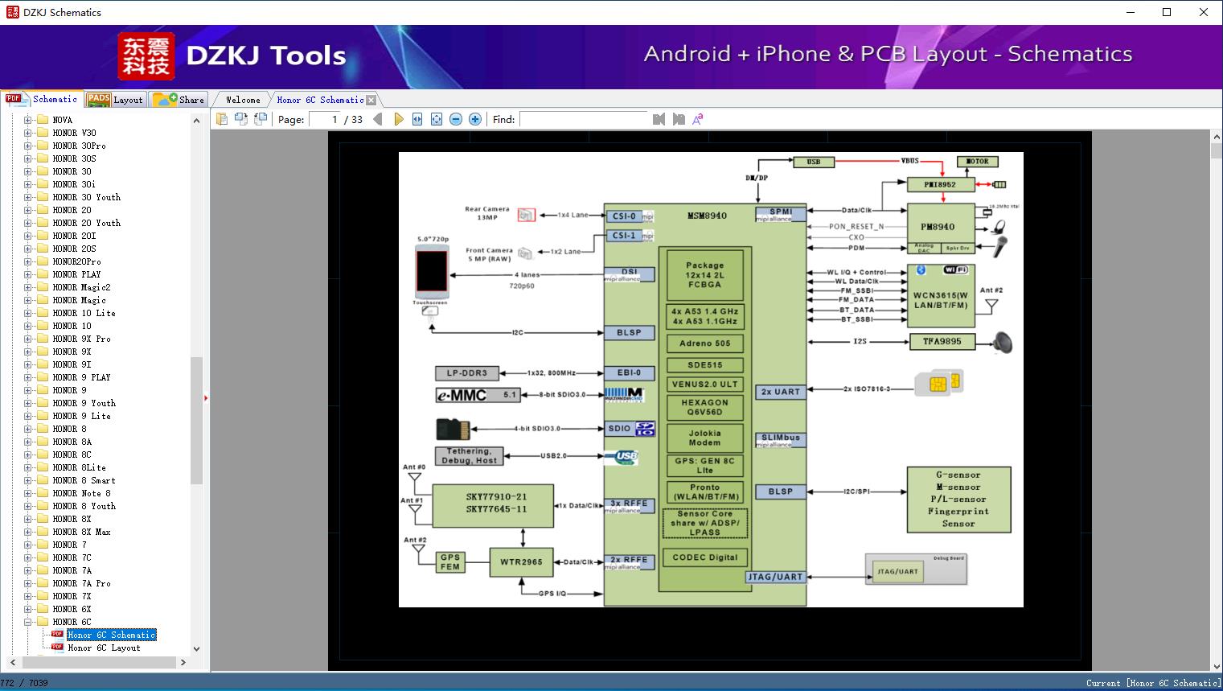Collapse the HONOR 6C tree node

point(27,622)
